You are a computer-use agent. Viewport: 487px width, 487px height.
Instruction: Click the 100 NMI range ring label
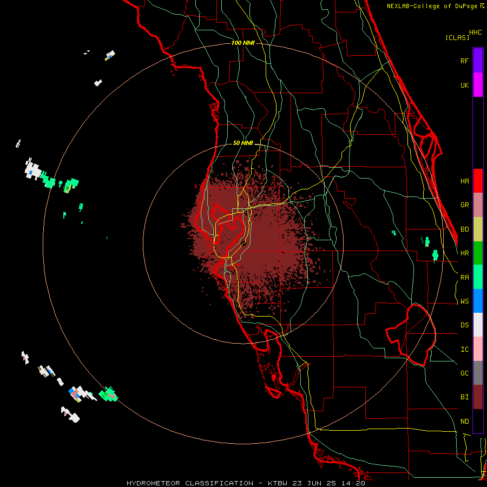coord(243,43)
